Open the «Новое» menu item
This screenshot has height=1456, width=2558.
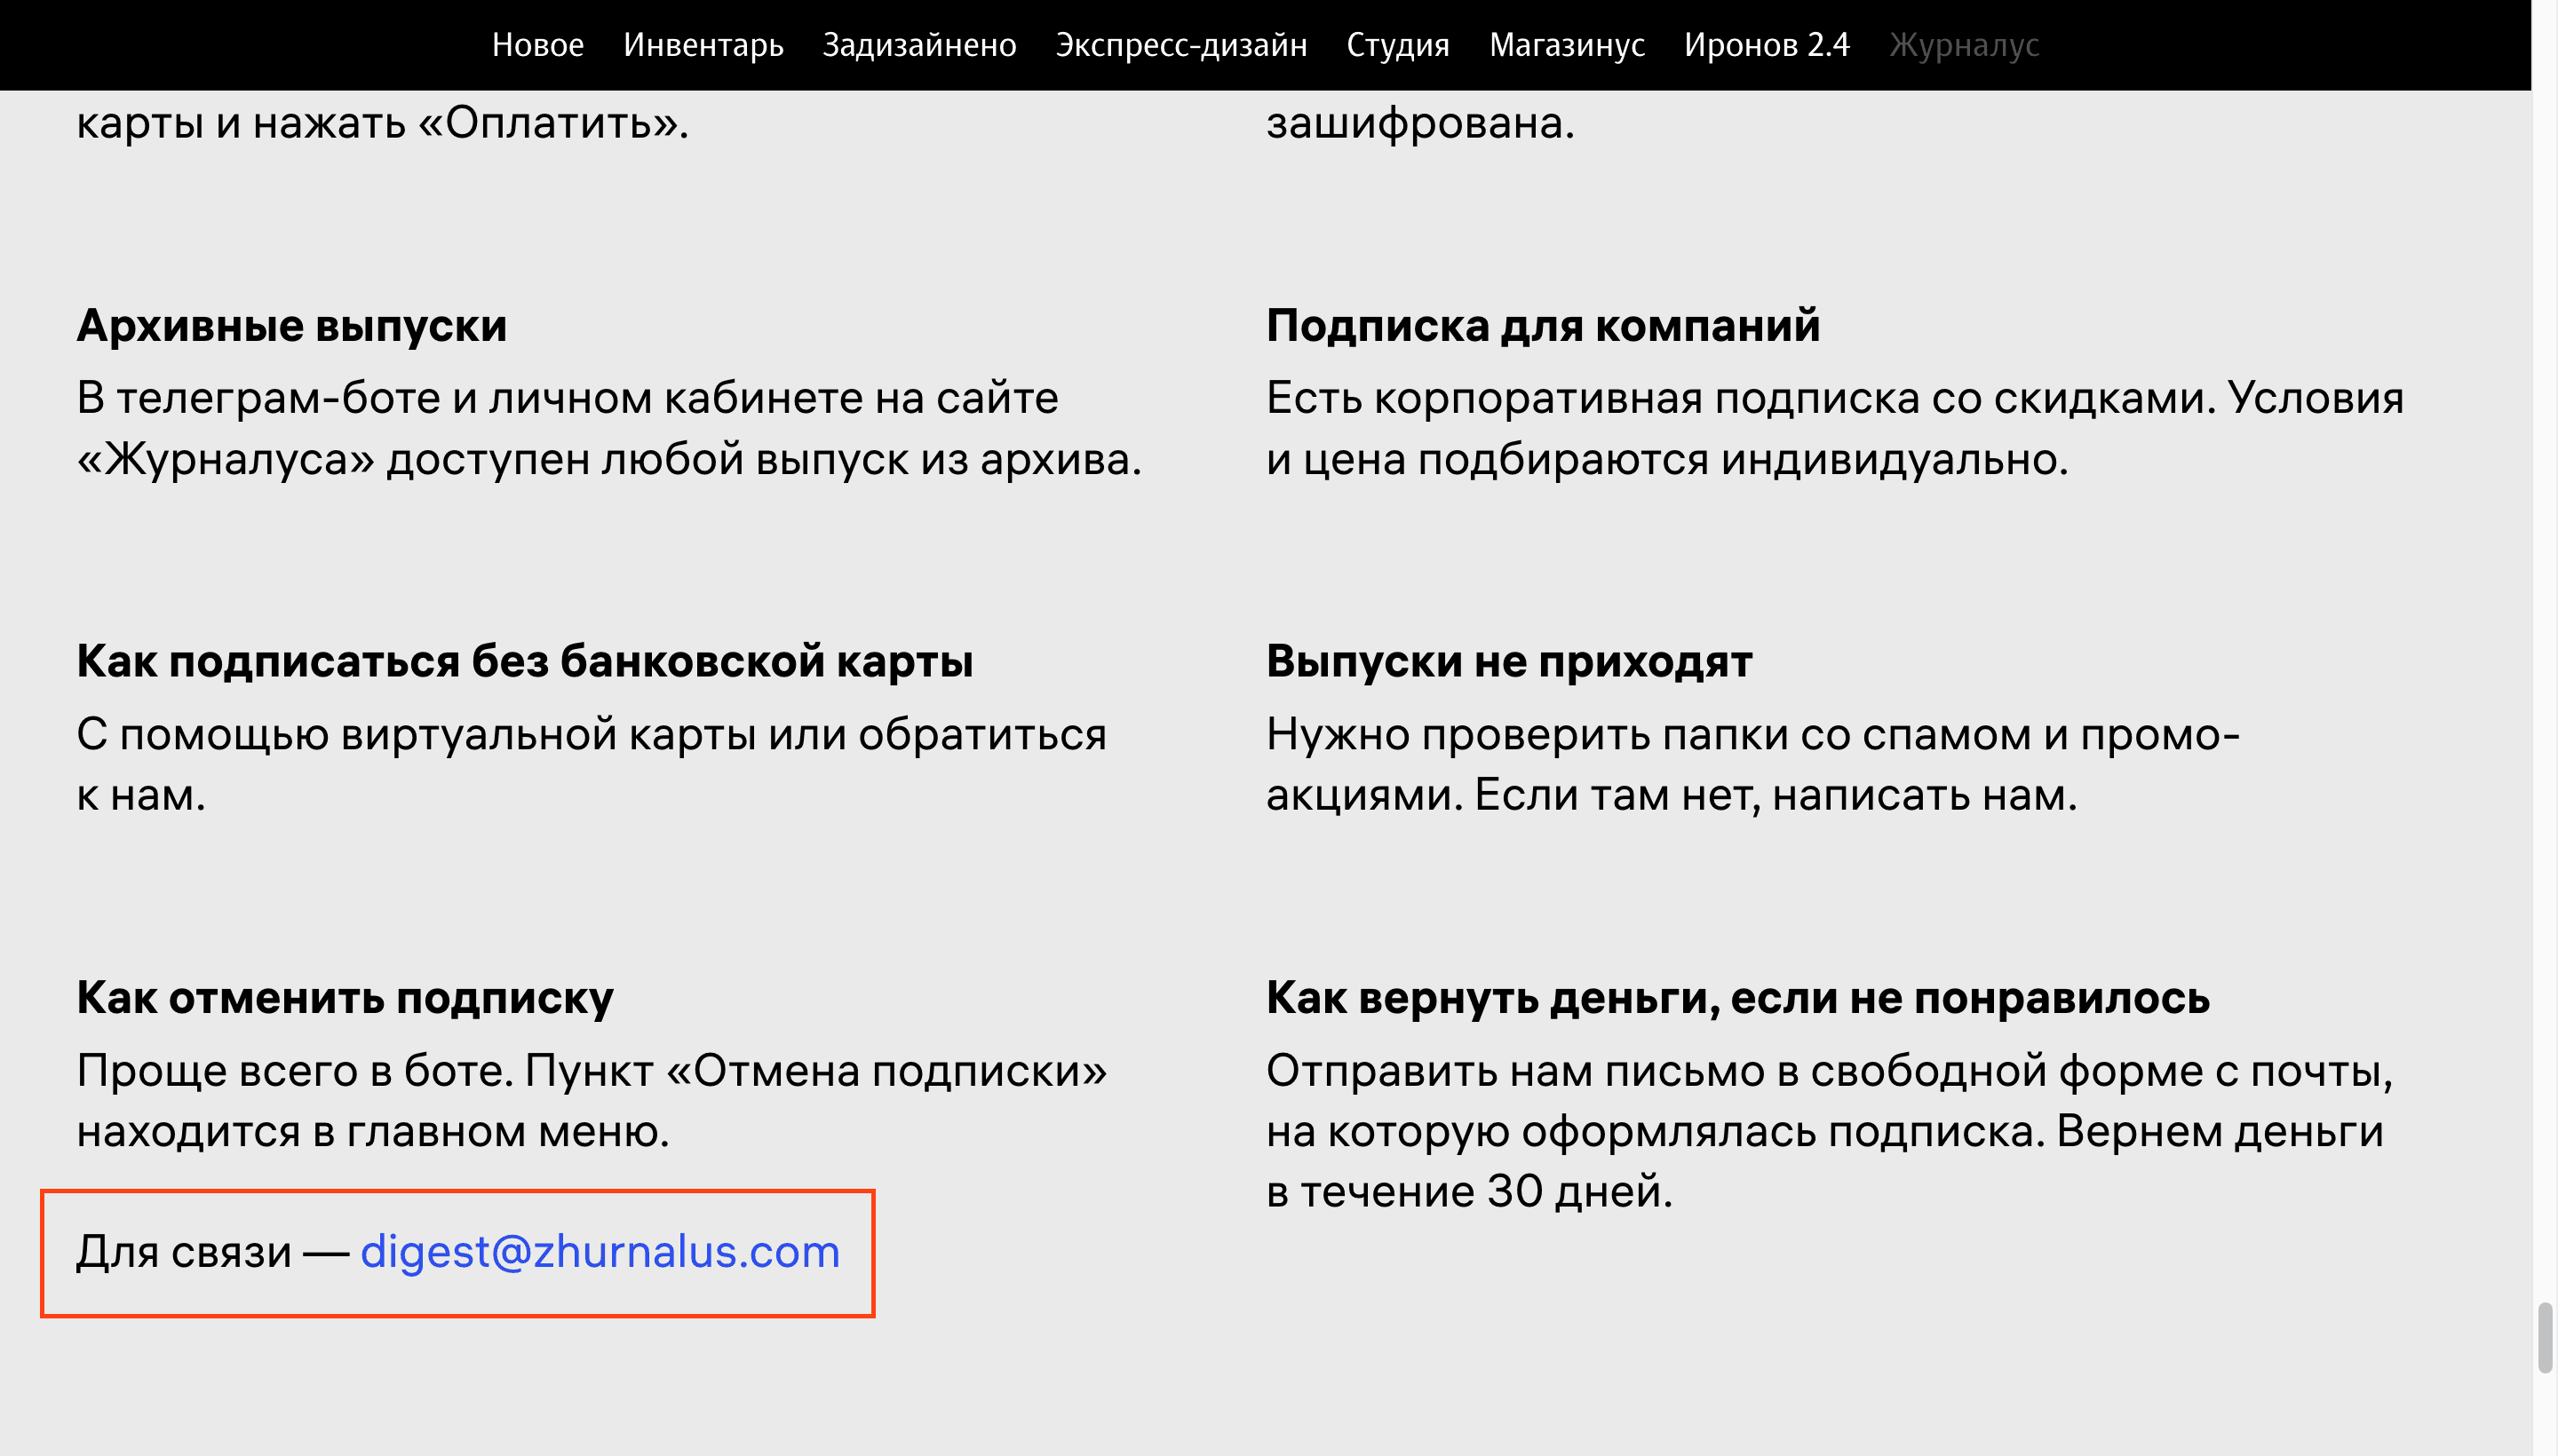click(x=537, y=44)
